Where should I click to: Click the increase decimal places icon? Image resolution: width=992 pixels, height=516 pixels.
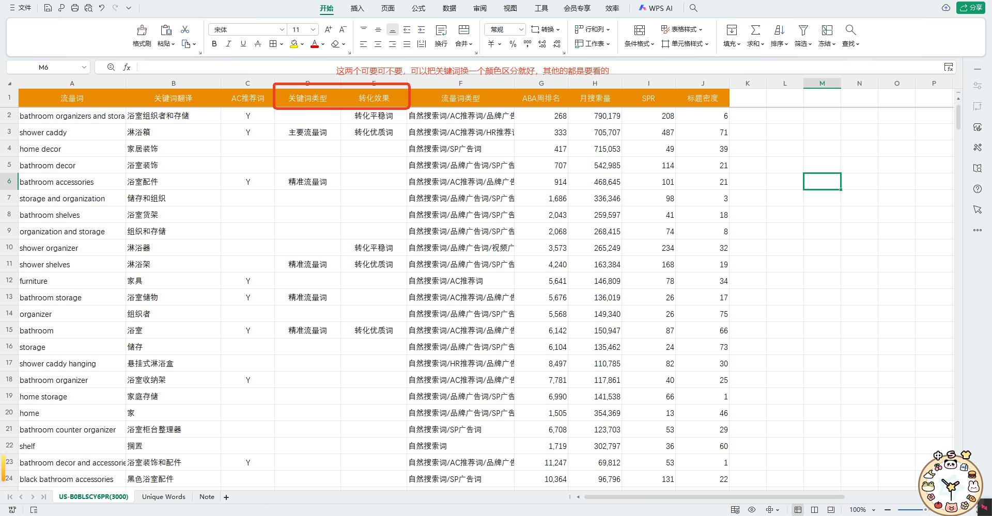[542, 44]
